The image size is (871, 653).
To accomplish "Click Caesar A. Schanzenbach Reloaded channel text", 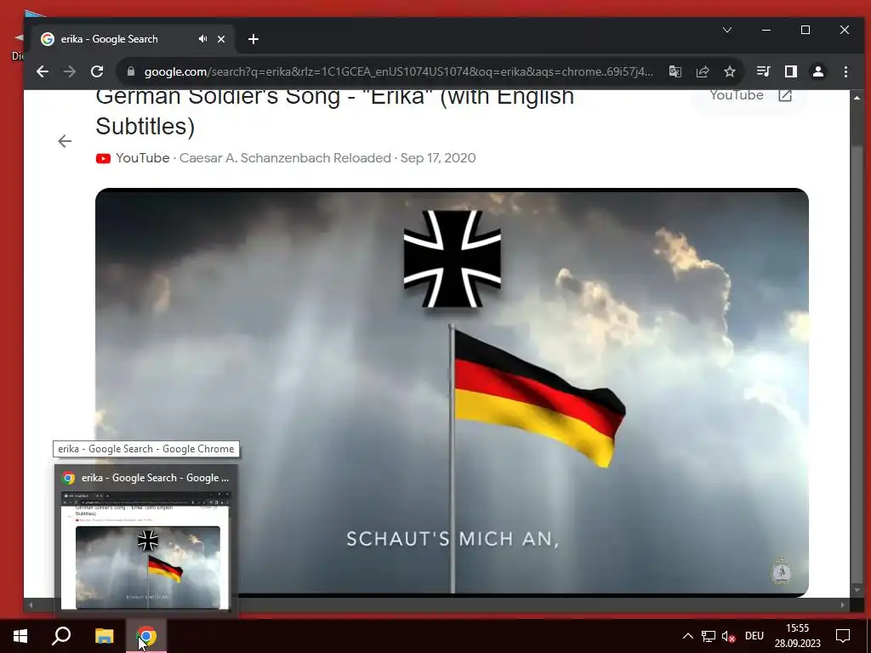I will click(x=285, y=158).
